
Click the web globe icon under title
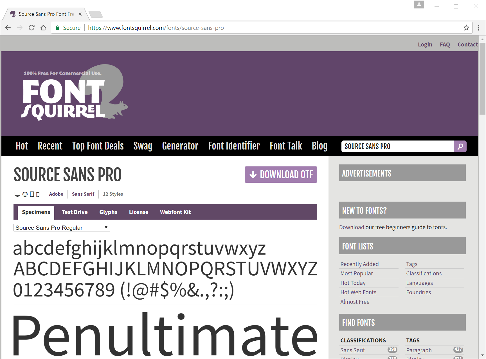point(25,194)
